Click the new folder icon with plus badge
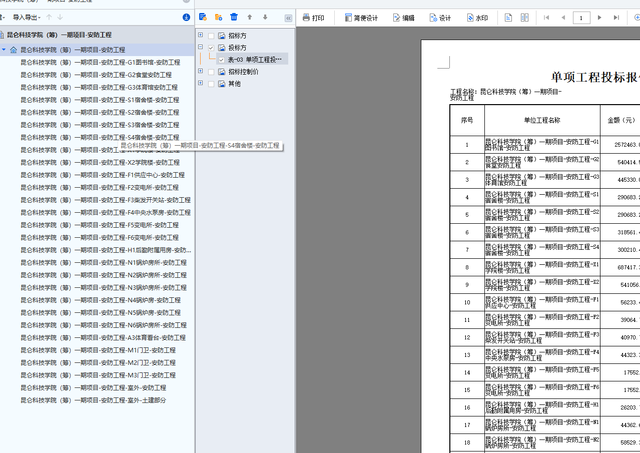640x453 pixels. [218, 17]
